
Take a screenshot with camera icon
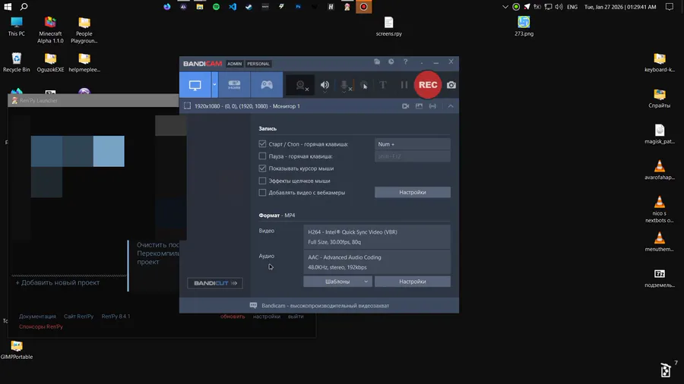point(451,85)
